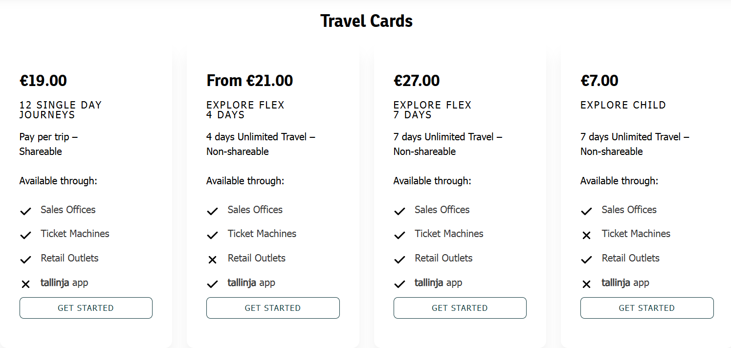Select the 12 Single Day Journeys tab heading
Viewport: 731px width, 348px height.
pos(61,109)
